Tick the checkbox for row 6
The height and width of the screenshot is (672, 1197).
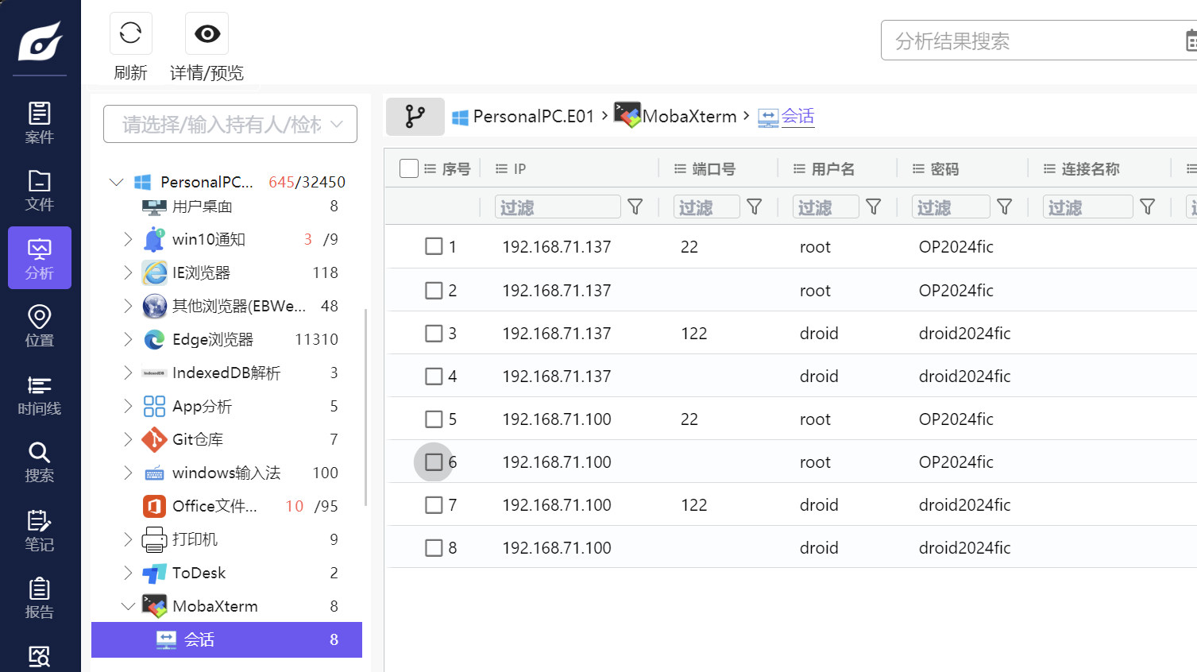click(434, 462)
